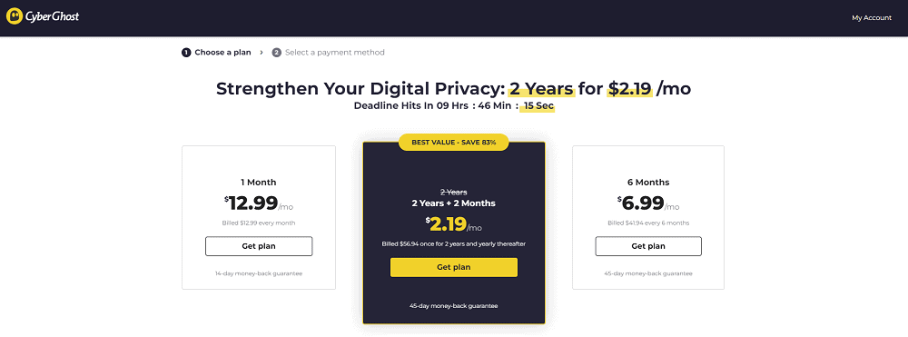The image size is (908, 337).
Task: Click the CyberGhost ghost logo icon
Action: click(15, 16)
